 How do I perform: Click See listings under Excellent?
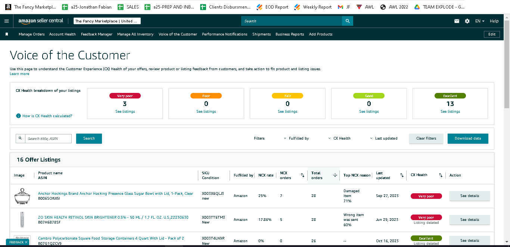click(450, 112)
